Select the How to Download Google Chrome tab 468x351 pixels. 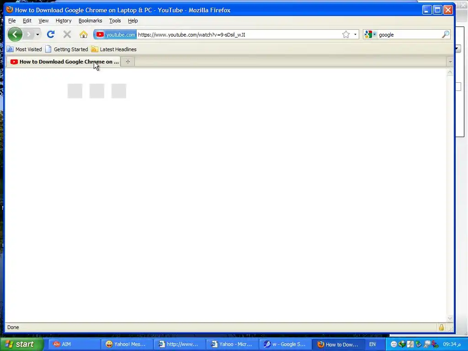pos(63,62)
